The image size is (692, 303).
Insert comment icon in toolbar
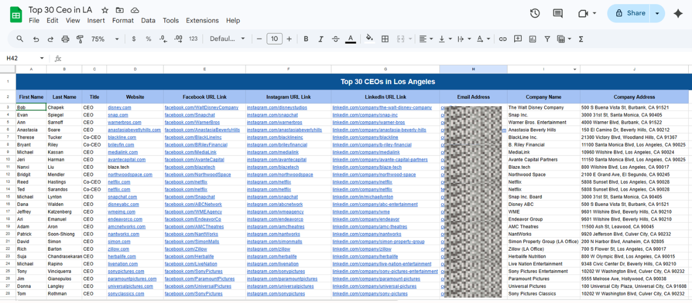pyautogui.click(x=518, y=39)
